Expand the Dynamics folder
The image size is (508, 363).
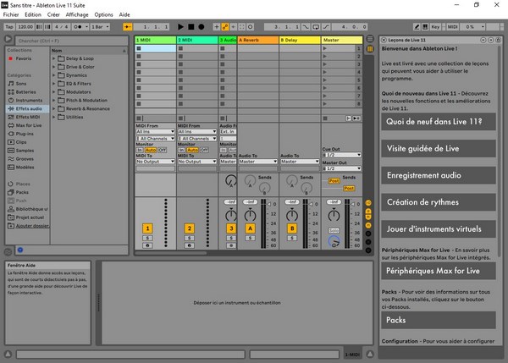coord(54,75)
